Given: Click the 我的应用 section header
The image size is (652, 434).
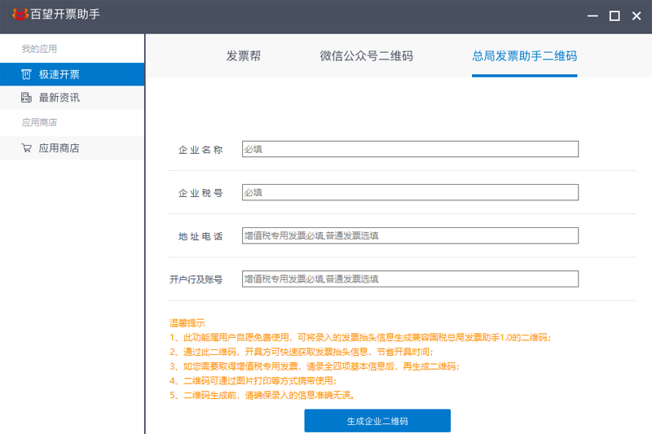Looking at the screenshot, I should click(x=39, y=49).
